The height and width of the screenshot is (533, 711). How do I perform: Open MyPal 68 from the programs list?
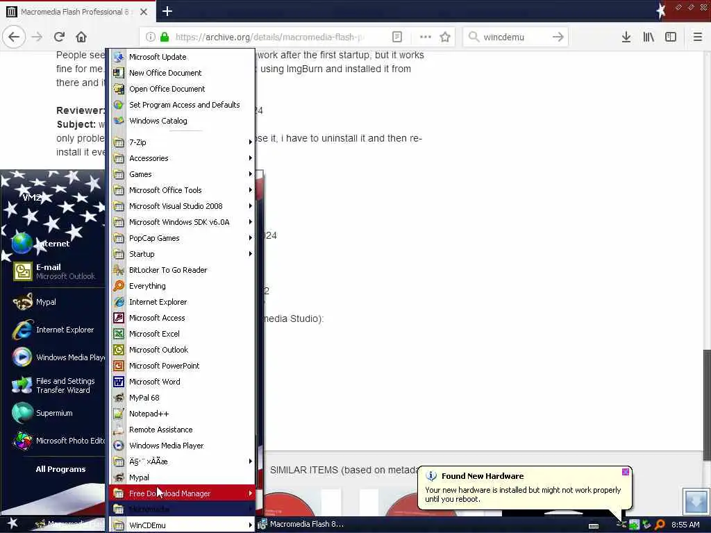click(x=181, y=398)
